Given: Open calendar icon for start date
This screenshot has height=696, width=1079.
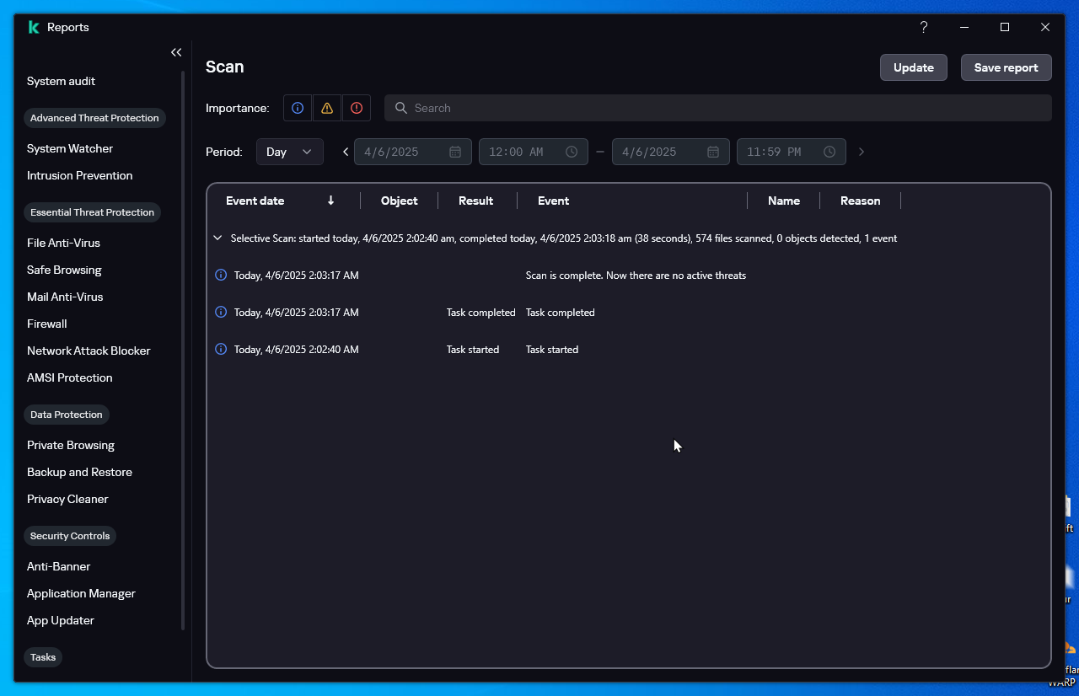Looking at the screenshot, I should click(x=455, y=152).
